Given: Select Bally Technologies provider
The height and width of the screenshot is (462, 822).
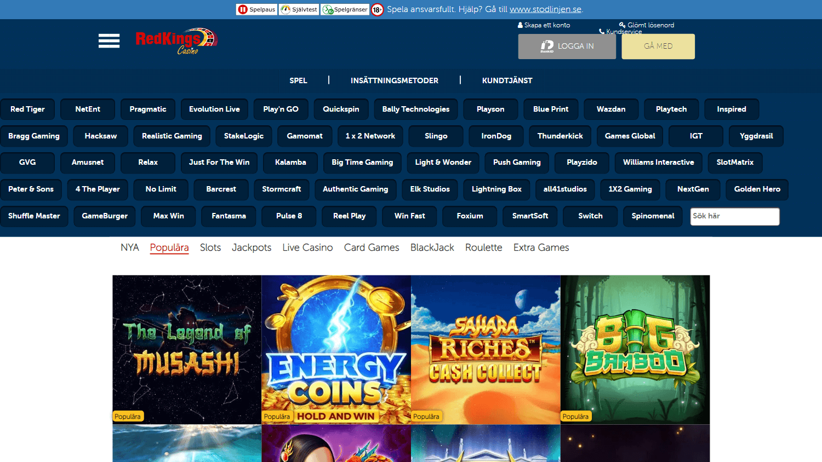Looking at the screenshot, I should pyautogui.click(x=416, y=109).
